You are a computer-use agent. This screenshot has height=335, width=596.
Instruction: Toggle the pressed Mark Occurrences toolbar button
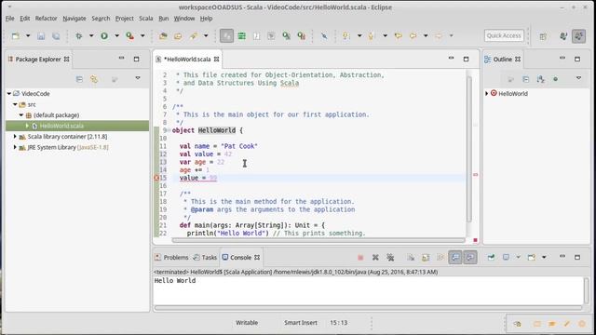[226, 36]
